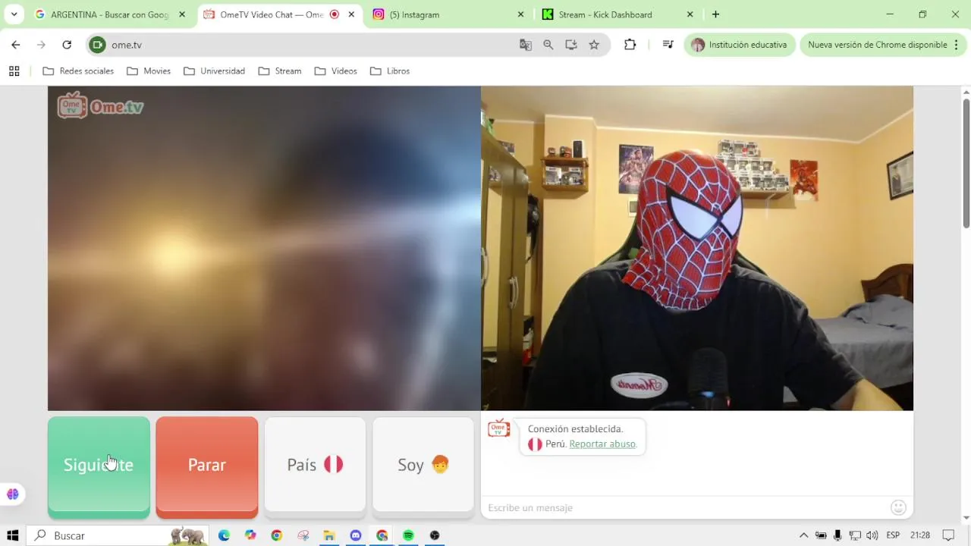This screenshot has height=546, width=971.
Task: Open Copilot from the taskbar
Action: [250, 535]
